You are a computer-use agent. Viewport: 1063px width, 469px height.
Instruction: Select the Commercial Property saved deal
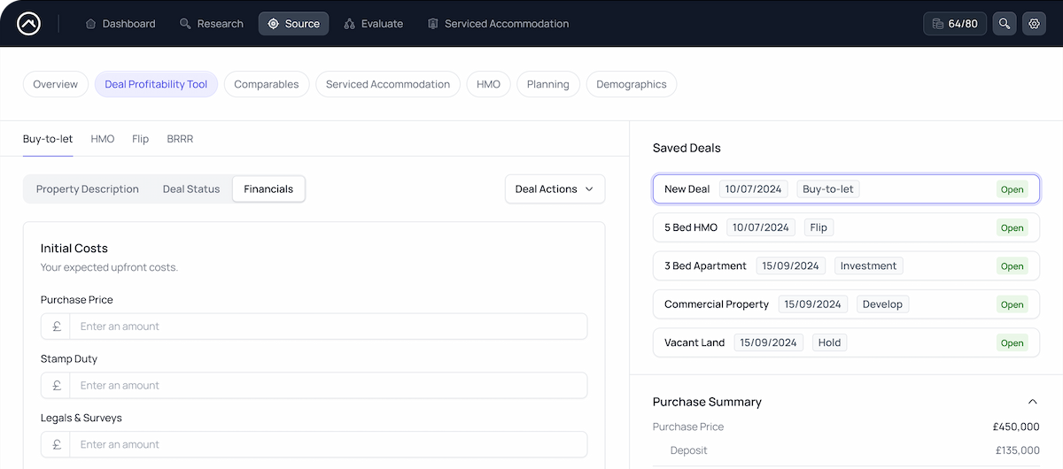pos(846,304)
